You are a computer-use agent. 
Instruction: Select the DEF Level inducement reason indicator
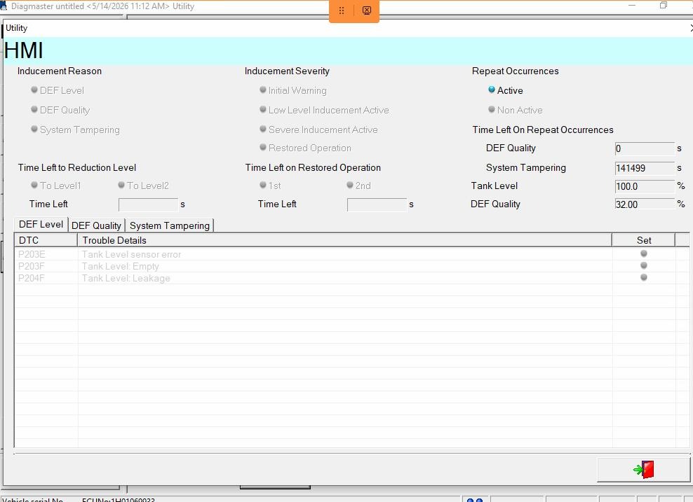click(x=34, y=90)
